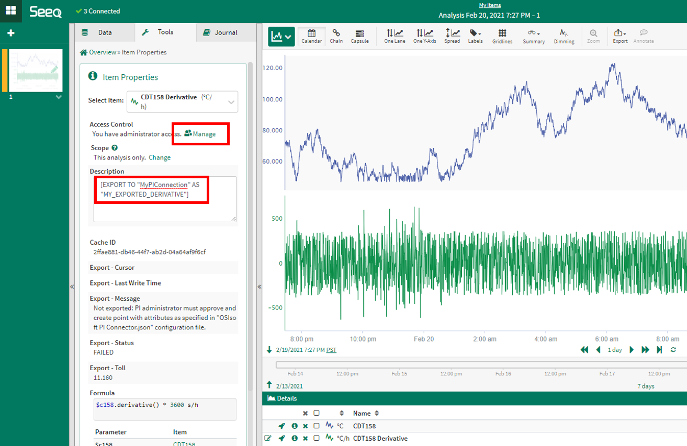Click the edit pencil for CDT158 Derivative
The image size is (687, 446).
[x=268, y=438]
